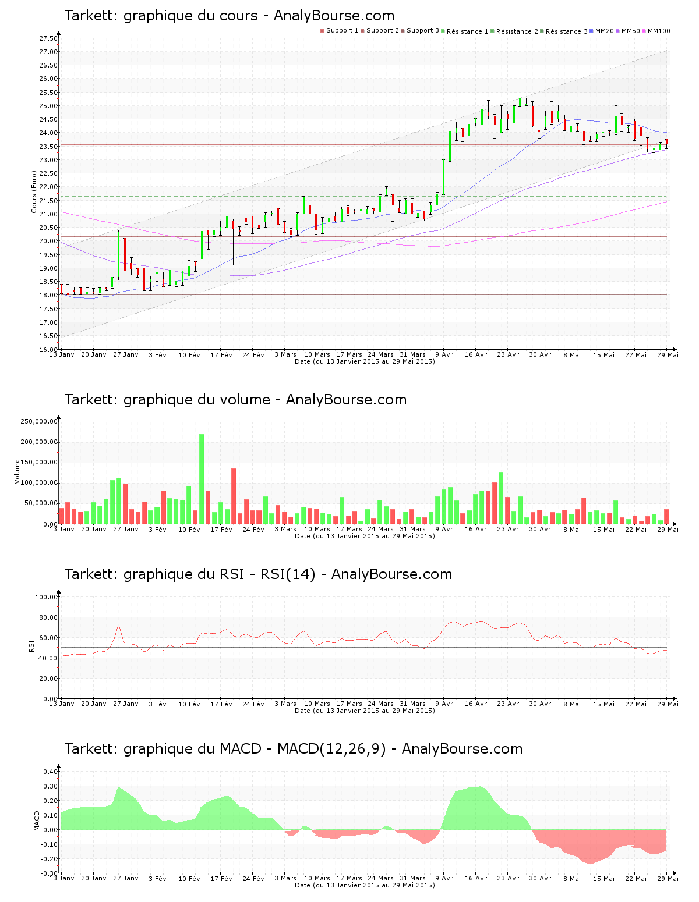This screenshot has width=699, height=902.
Task: Click the 'MACD' vertical axis label
Action: pos(37,821)
